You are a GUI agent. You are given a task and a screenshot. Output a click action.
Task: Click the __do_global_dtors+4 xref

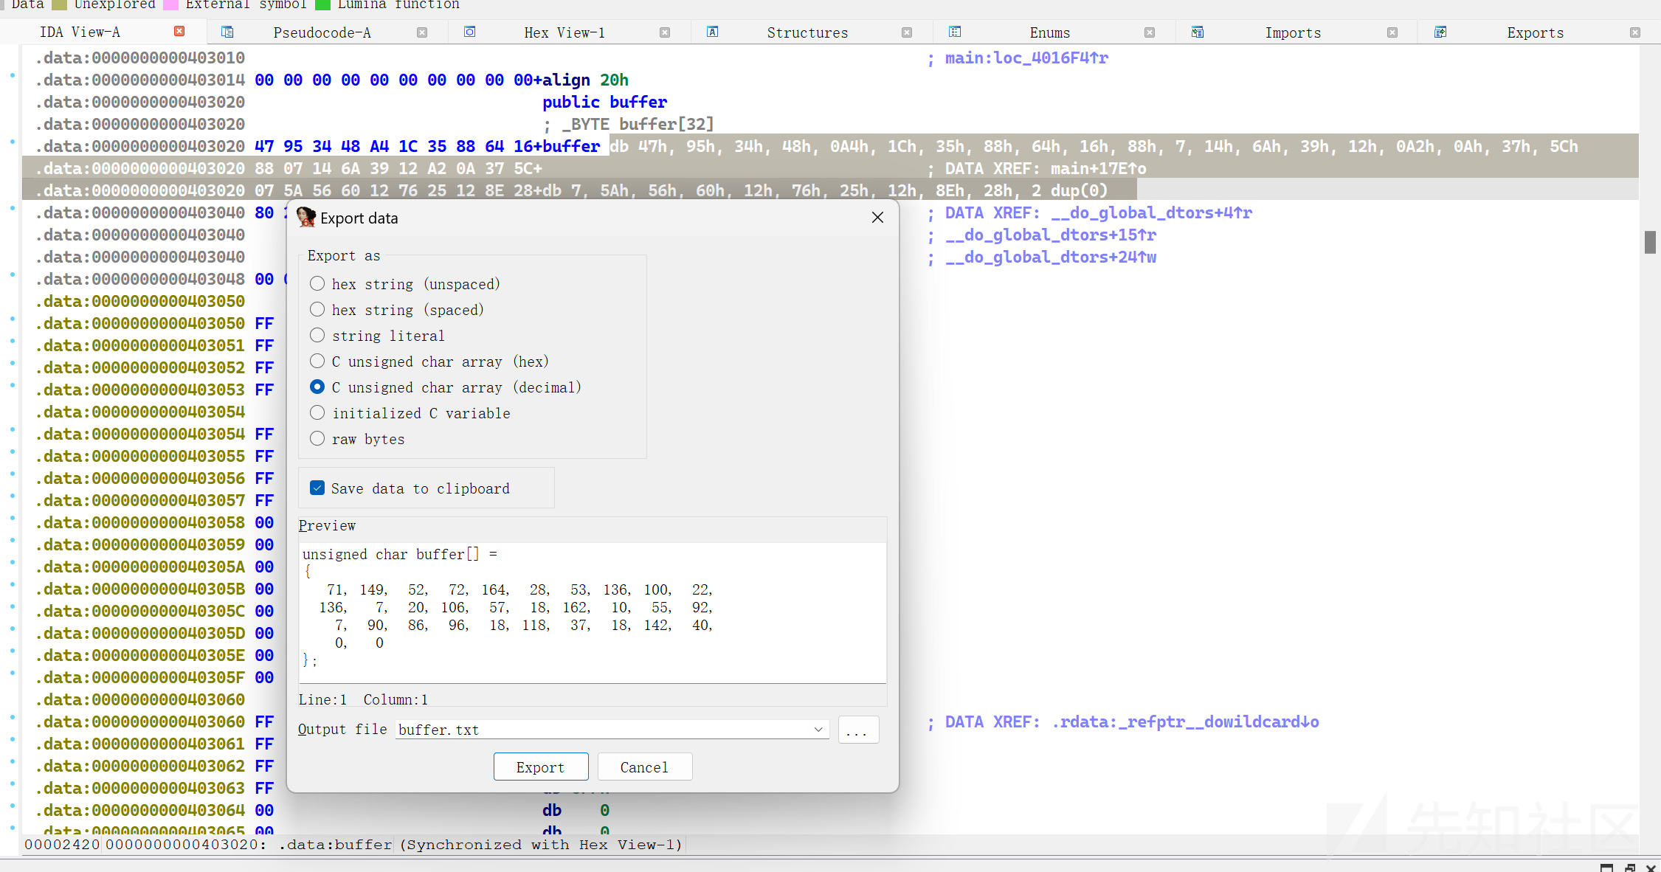pos(1151,212)
